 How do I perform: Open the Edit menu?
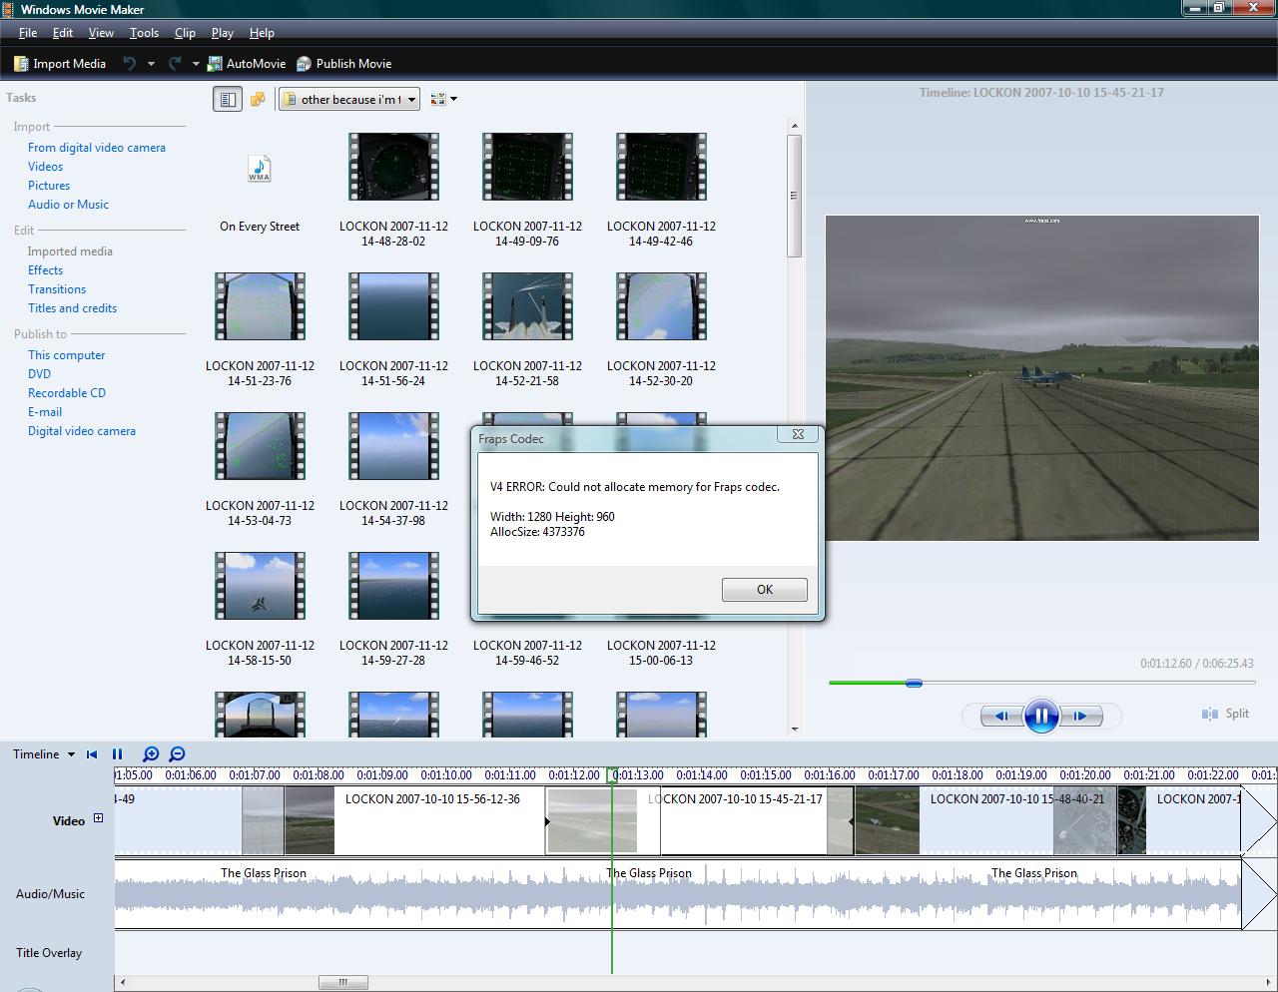tap(62, 32)
